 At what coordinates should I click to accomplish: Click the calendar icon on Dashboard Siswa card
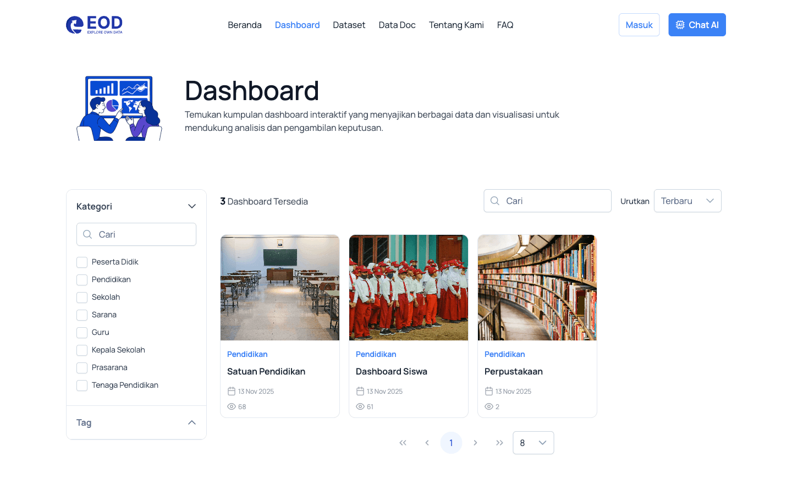(360, 391)
